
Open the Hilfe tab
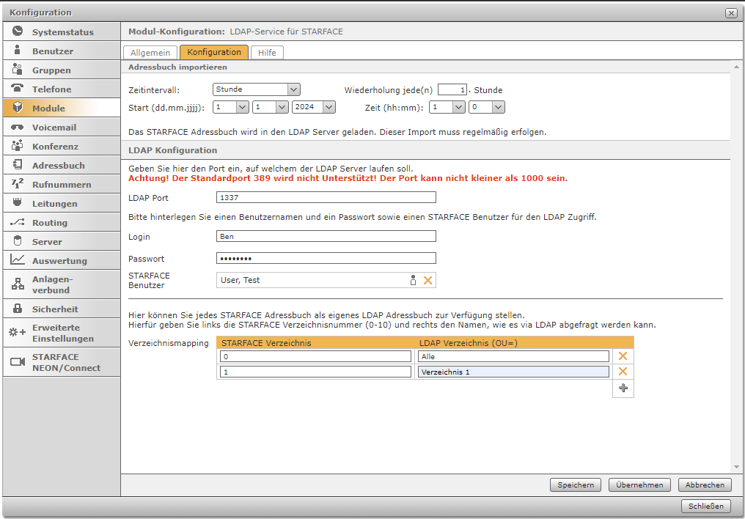pos(267,53)
